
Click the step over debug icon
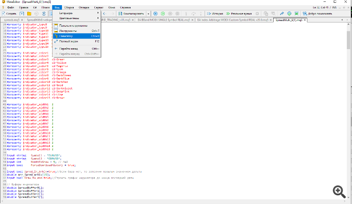tap(193, 14)
